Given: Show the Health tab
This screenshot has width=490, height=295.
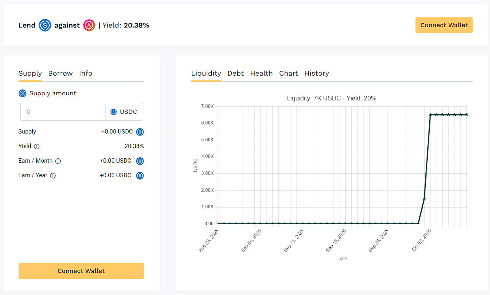Looking at the screenshot, I should pyautogui.click(x=261, y=73).
